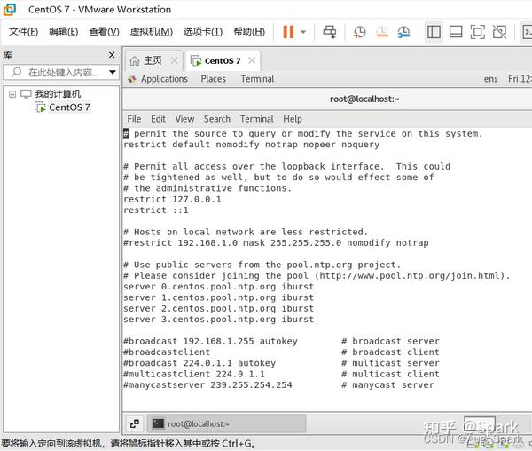Click the CentOS 7 VM icon in library tree
This screenshot has width=532, height=451.
point(40,107)
